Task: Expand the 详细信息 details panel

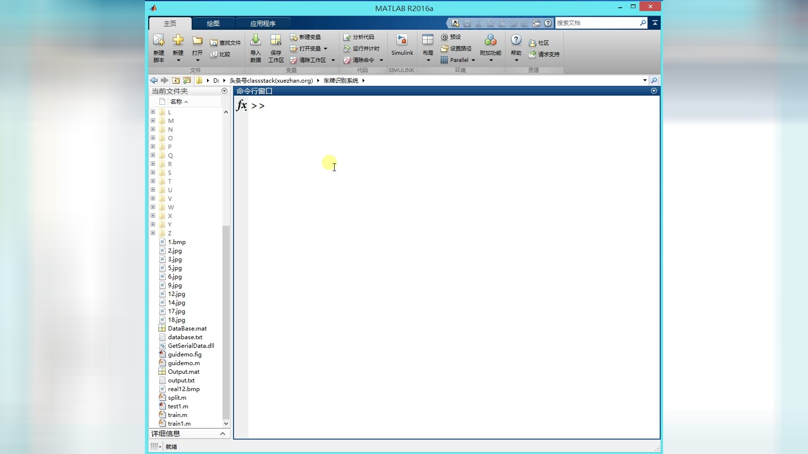Action: (x=222, y=434)
